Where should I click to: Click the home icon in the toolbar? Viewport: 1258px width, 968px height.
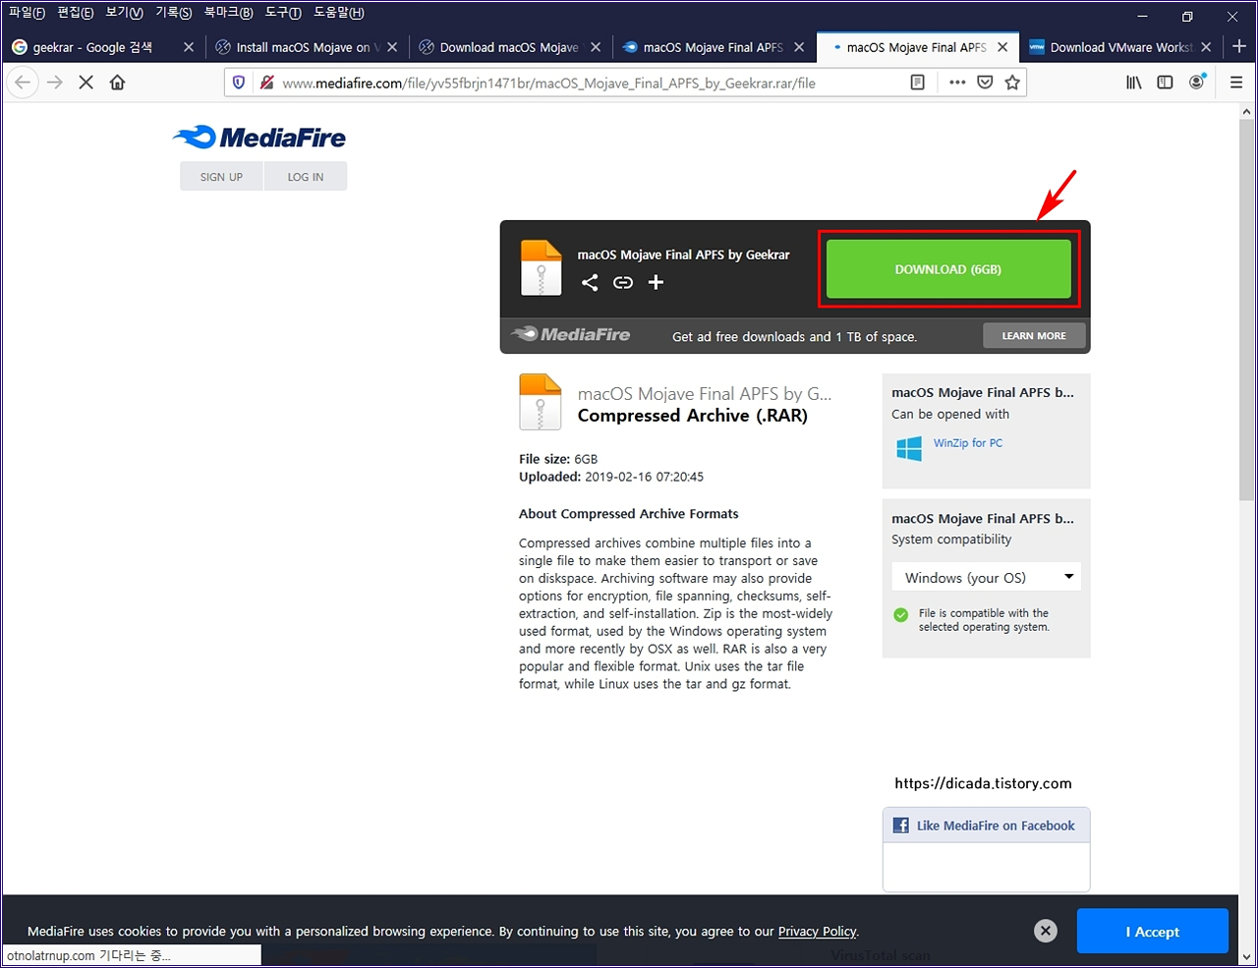coord(117,83)
